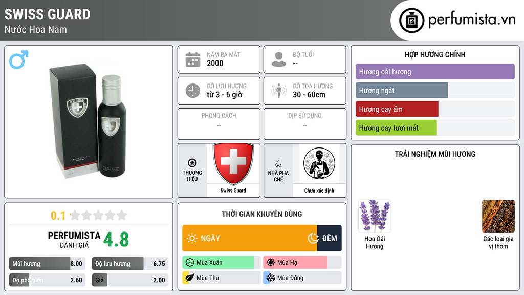
Task: Click the dark Đêm usage segment
Action: tap(329, 238)
